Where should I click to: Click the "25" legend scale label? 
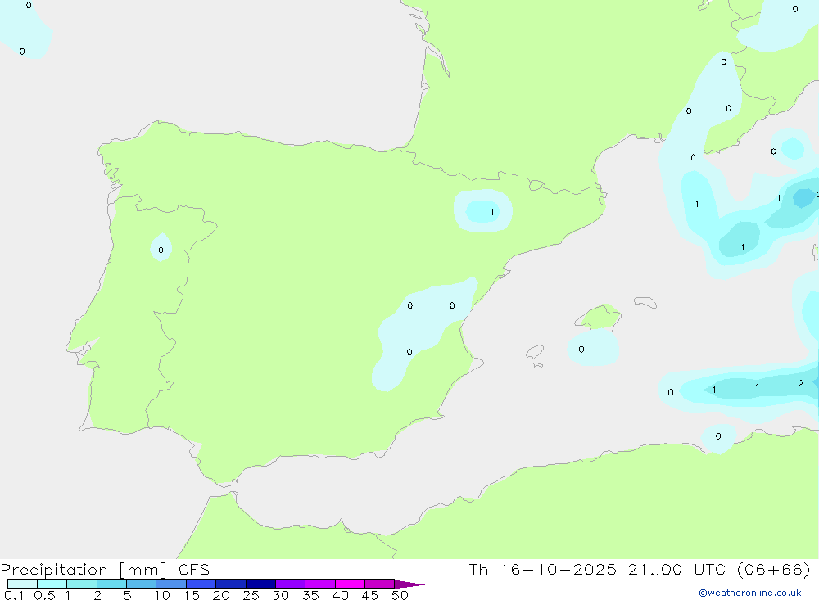251,595
